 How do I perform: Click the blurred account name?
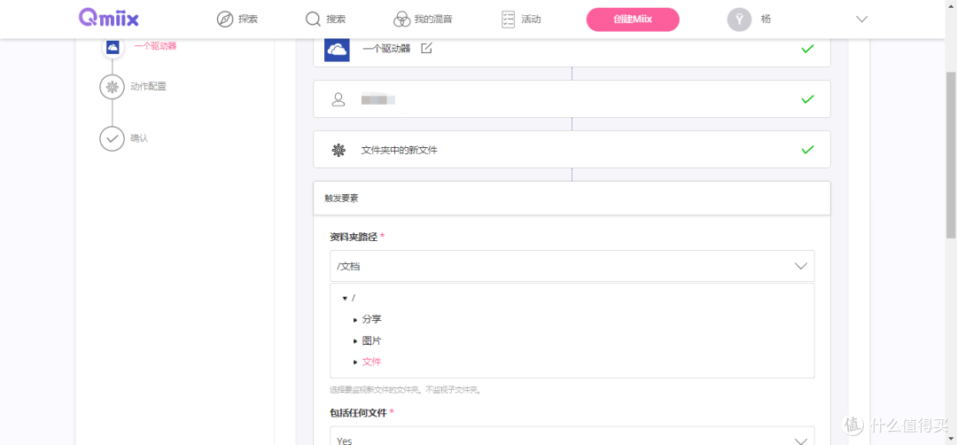coord(377,99)
